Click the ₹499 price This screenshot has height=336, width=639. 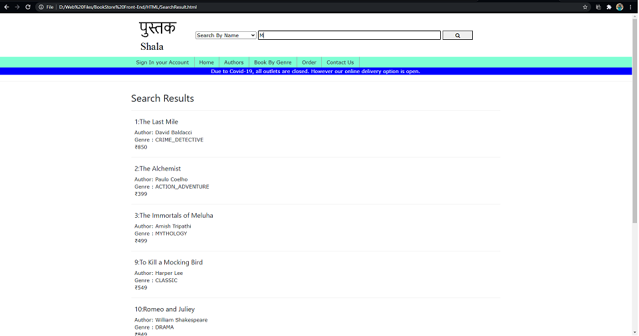coord(140,241)
